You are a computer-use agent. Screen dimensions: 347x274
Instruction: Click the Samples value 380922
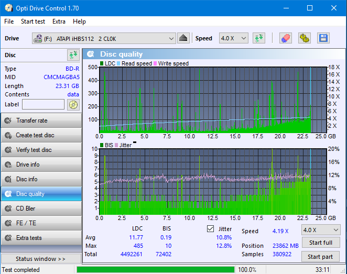[x=282, y=254]
